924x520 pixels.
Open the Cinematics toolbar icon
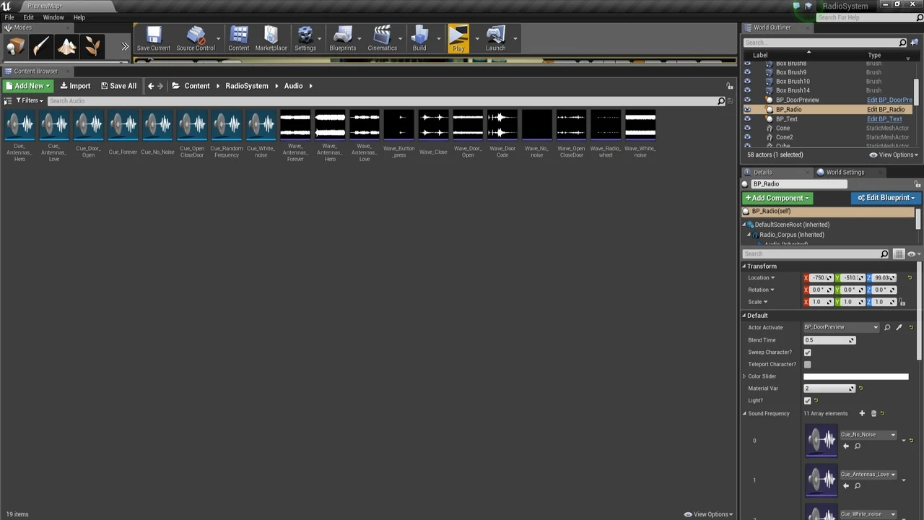pos(382,38)
